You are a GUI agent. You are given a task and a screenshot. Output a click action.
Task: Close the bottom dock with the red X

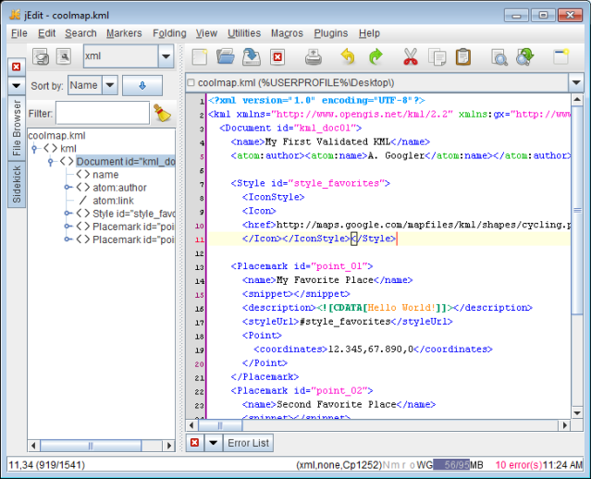tap(194, 442)
